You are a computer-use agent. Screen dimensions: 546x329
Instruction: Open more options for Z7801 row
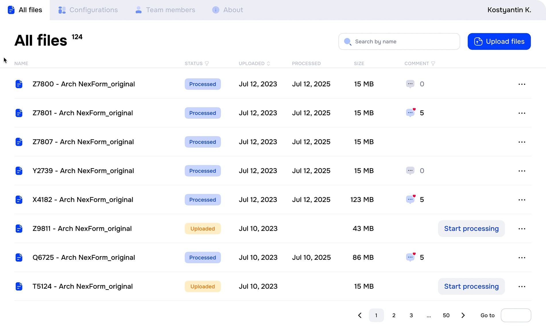pyautogui.click(x=522, y=113)
